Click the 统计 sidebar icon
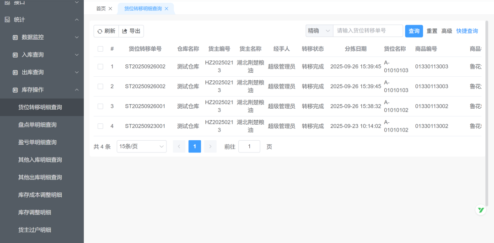This screenshot has width=494, height=243. [x=7, y=20]
